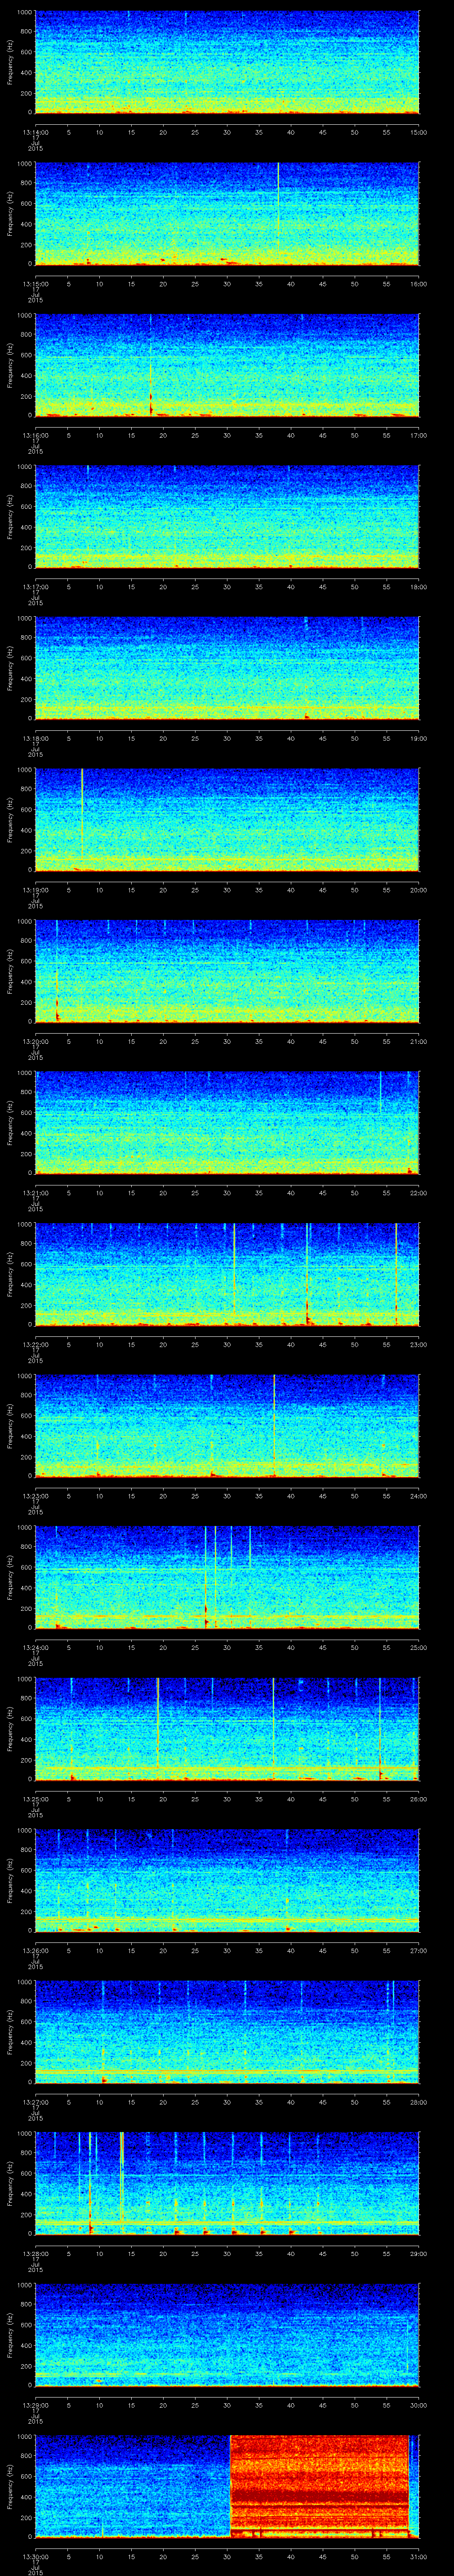The image size is (454, 2576).
Task: Click the 13:24:00 start time label
Action: pyautogui.click(x=35, y=1647)
